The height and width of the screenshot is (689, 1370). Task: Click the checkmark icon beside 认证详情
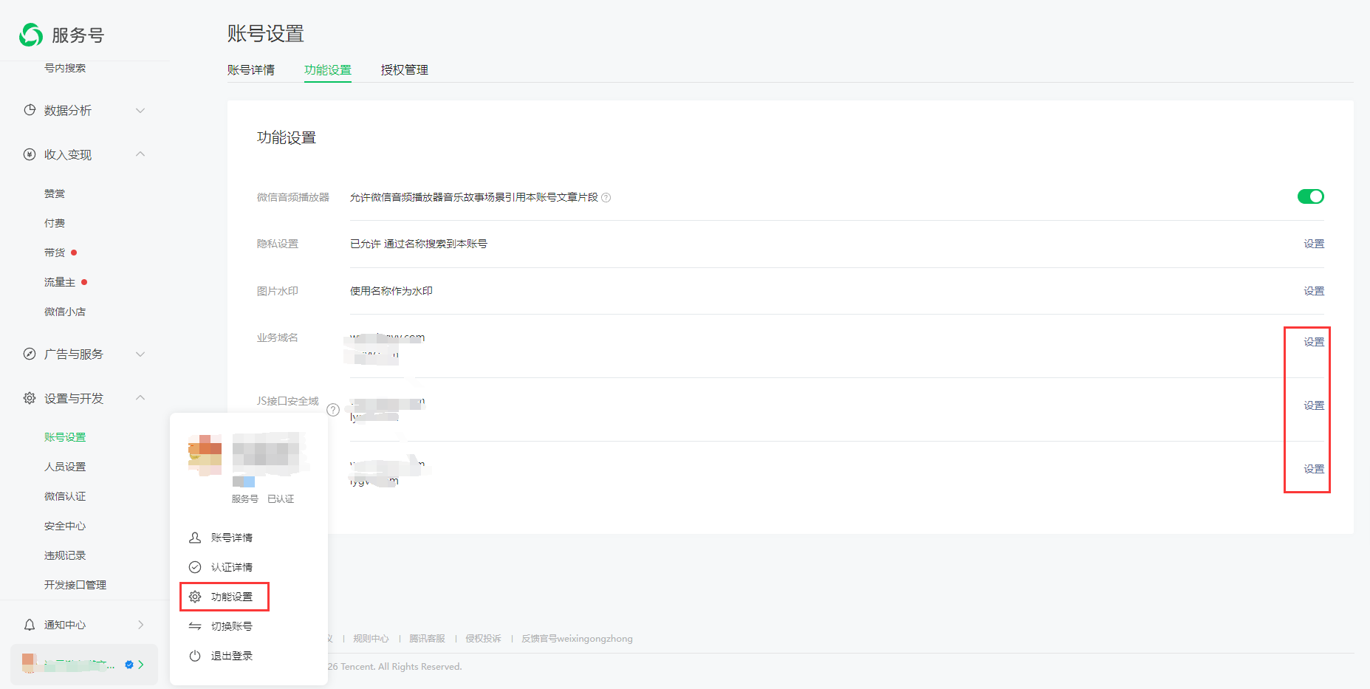pos(195,567)
